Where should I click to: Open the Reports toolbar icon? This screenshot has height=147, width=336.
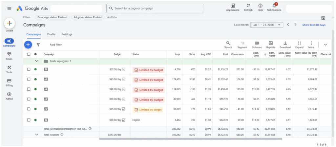271,43
